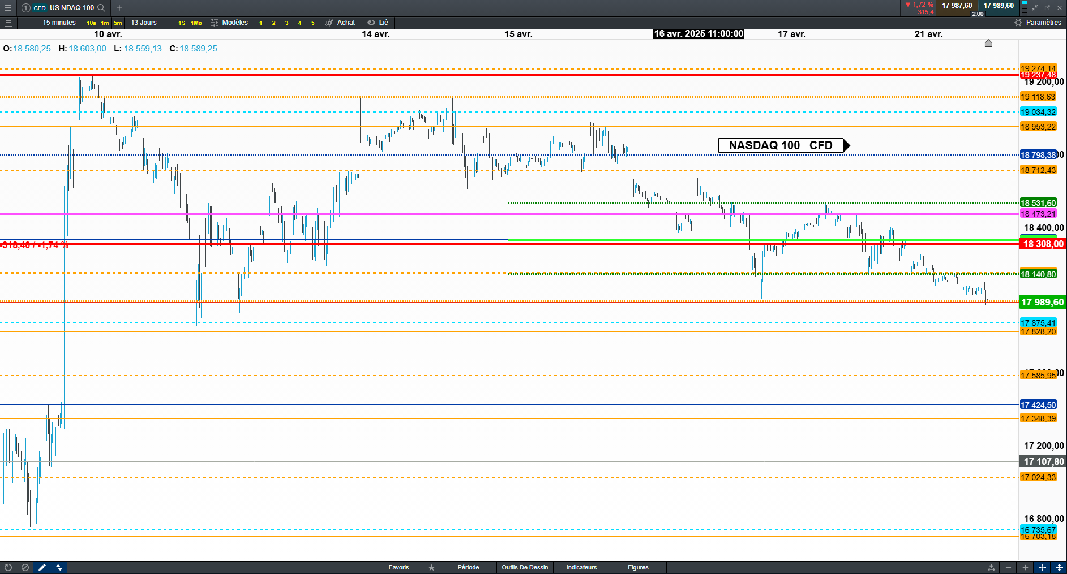Click the CFD instrument type badge
This screenshot has width=1067, height=574.
point(40,8)
